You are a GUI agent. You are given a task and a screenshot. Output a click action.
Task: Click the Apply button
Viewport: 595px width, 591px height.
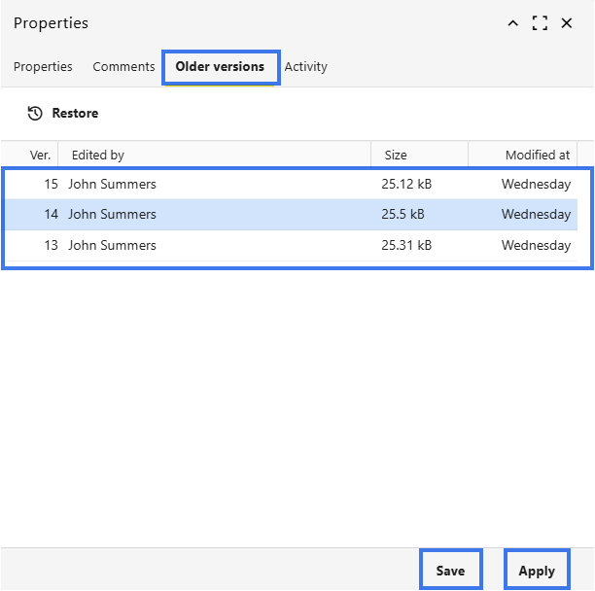point(537,571)
